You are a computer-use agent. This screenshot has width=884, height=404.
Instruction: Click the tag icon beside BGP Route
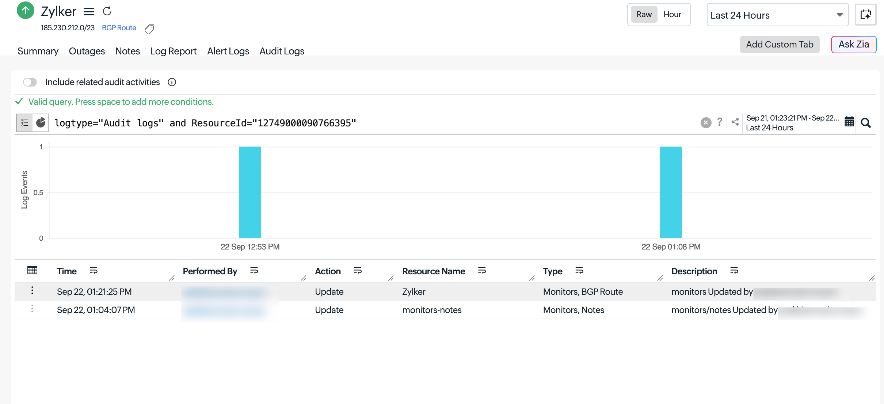(x=149, y=28)
